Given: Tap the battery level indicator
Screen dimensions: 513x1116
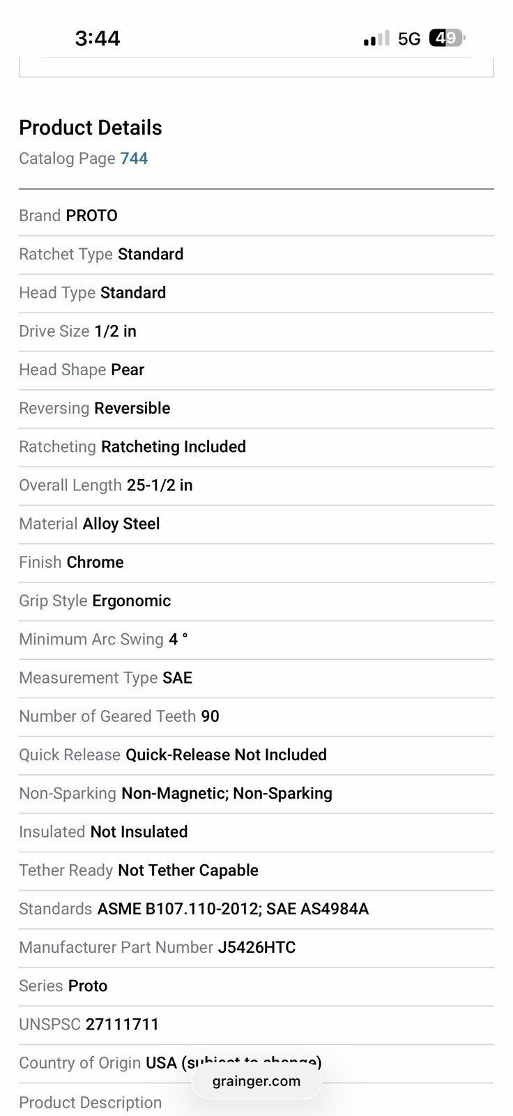Looking at the screenshot, I should coord(447,38).
